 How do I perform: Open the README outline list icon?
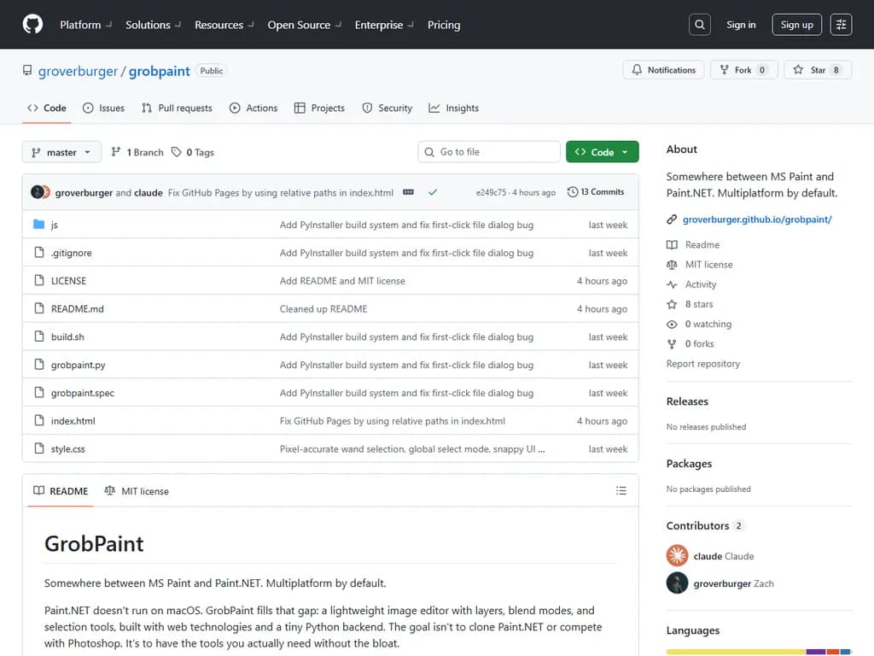tap(621, 491)
